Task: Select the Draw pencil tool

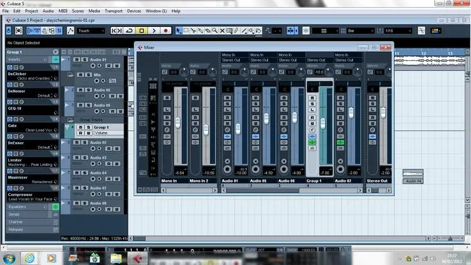Action: point(237,31)
